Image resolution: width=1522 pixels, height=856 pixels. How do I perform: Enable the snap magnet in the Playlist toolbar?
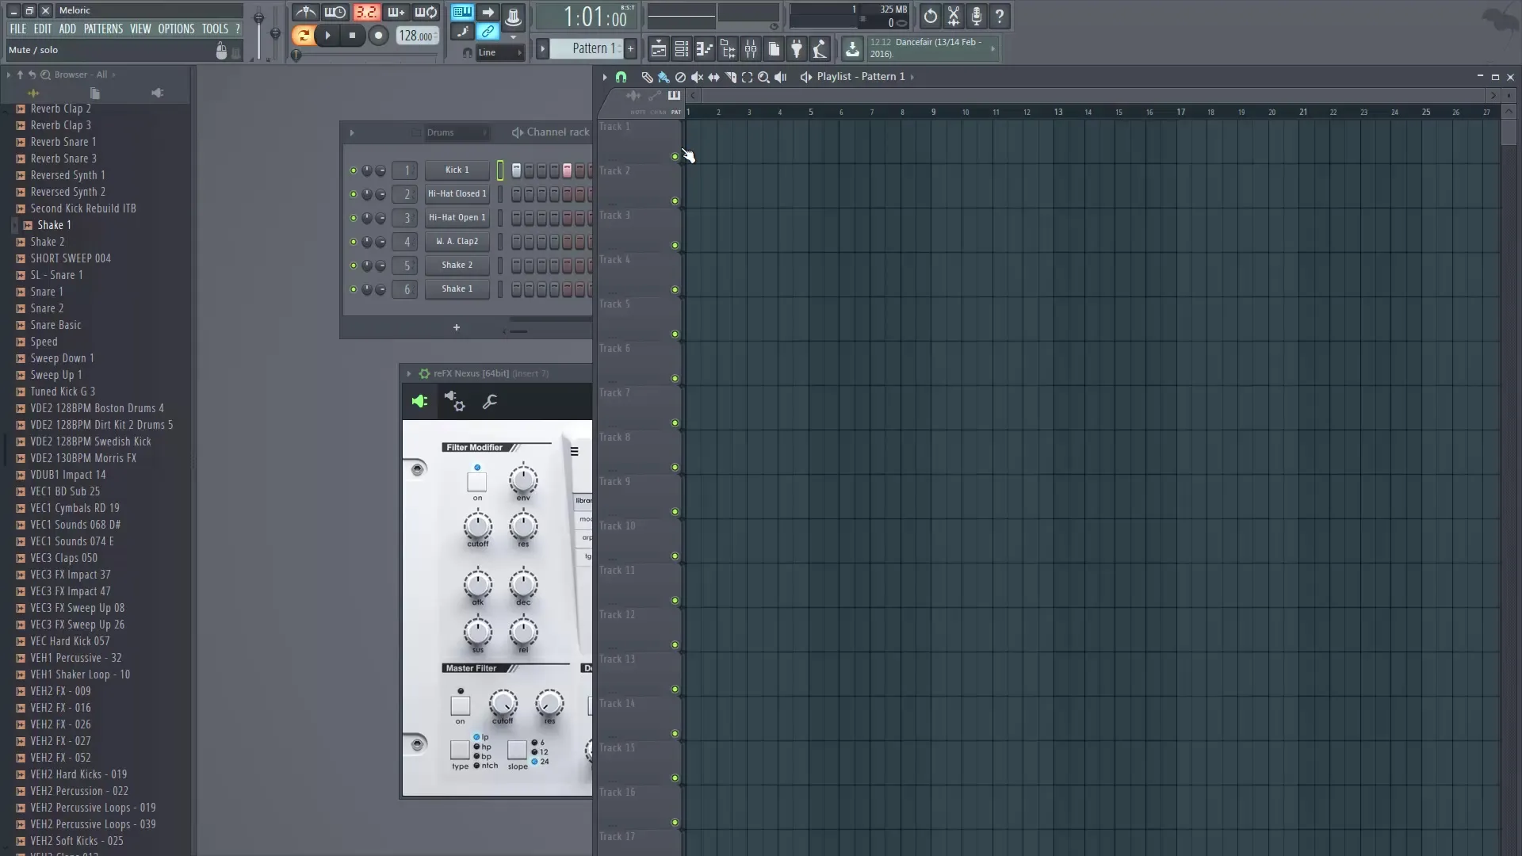click(621, 77)
